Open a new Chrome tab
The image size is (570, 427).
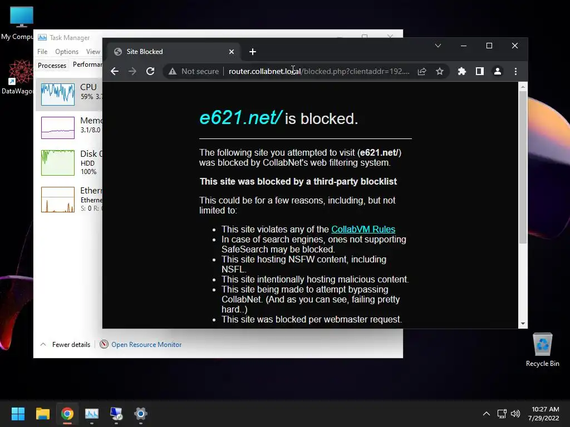[x=253, y=52]
